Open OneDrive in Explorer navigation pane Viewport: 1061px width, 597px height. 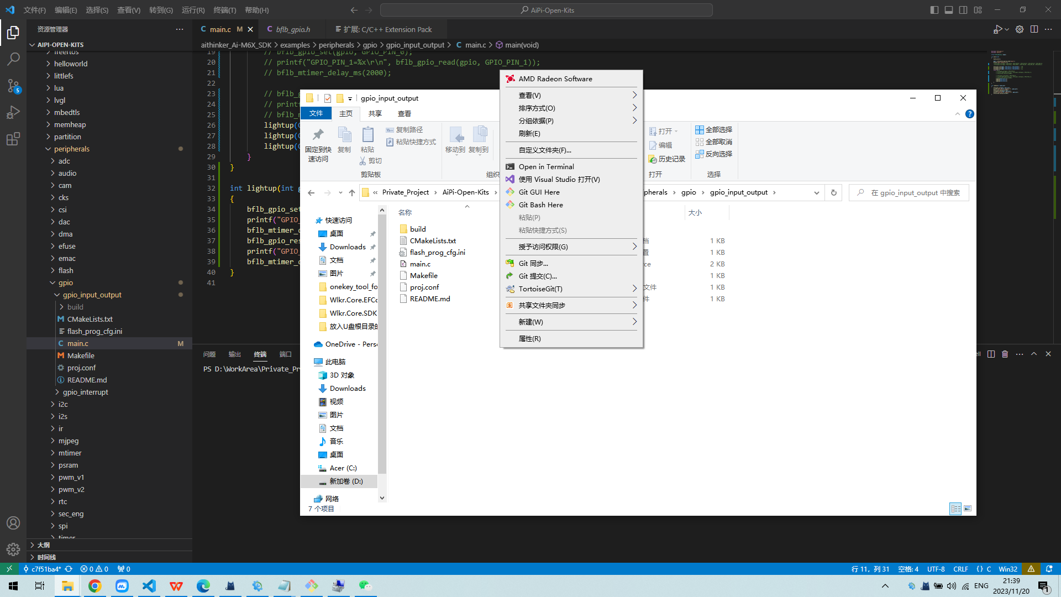click(345, 344)
